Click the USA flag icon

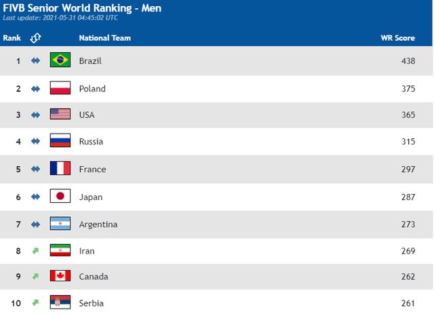point(60,115)
